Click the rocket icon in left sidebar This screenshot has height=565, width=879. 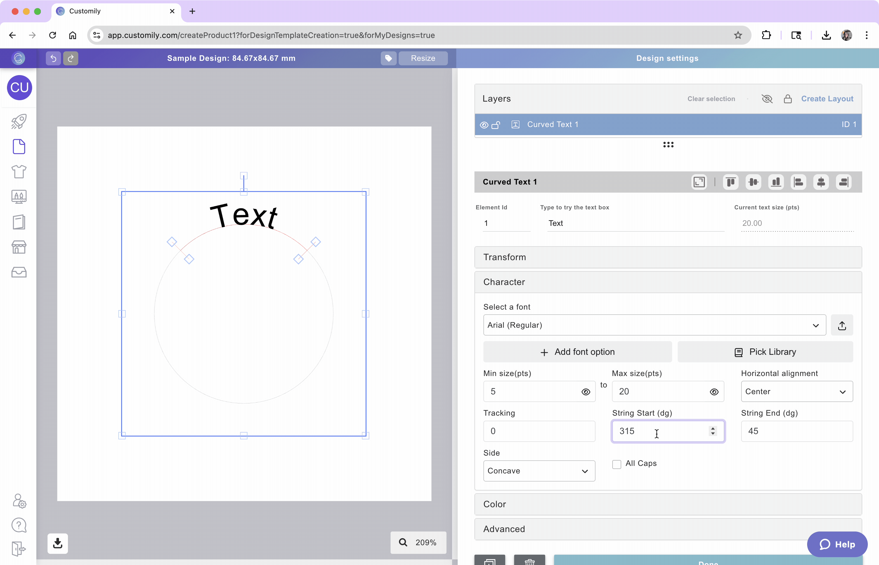[x=19, y=121]
